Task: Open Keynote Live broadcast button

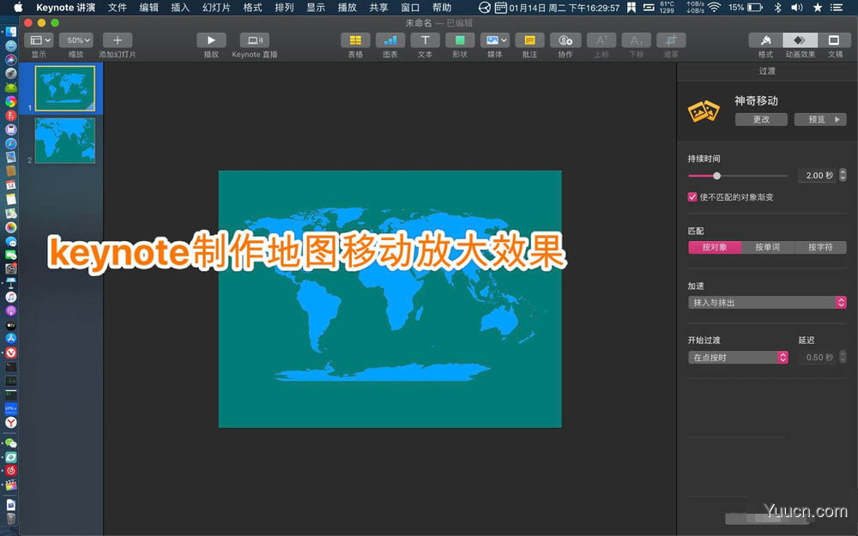Action: (x=255, y=40)
